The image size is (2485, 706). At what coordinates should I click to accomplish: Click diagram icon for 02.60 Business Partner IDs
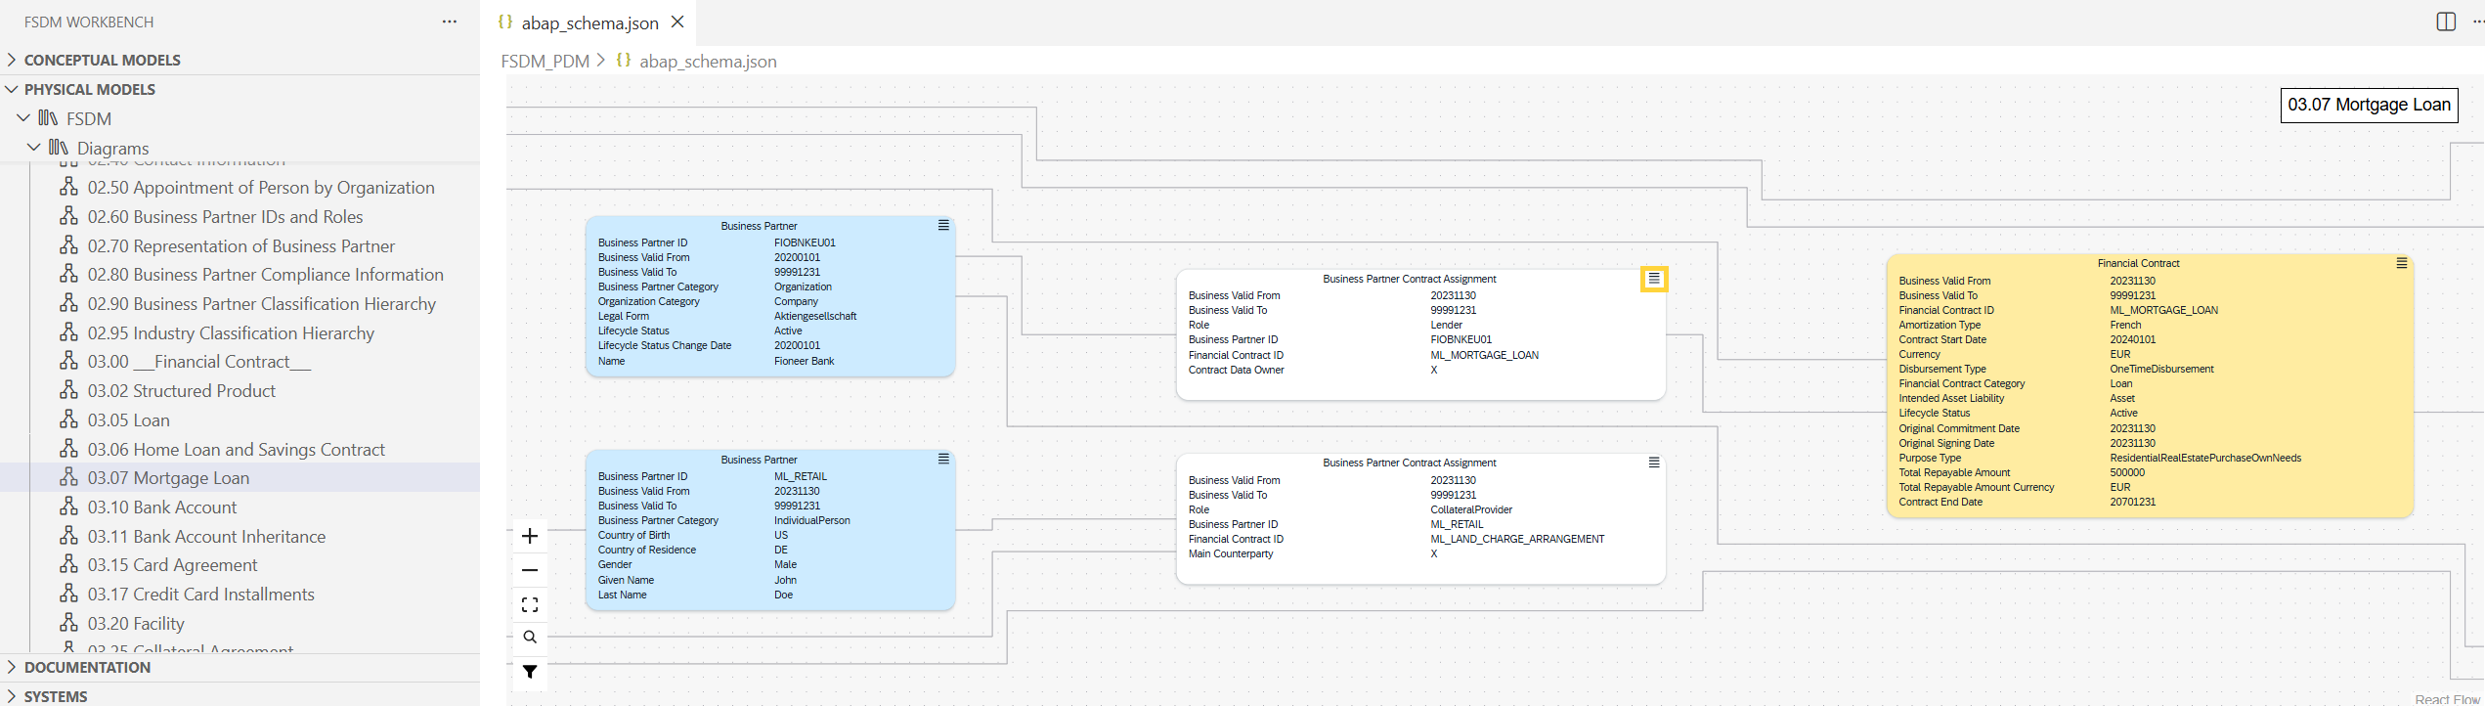pyautogui.click(x=68, y=216)
